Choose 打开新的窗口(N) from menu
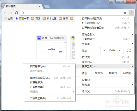 point(105,23)
